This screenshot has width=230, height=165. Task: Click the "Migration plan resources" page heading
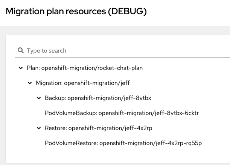[56, 12]
